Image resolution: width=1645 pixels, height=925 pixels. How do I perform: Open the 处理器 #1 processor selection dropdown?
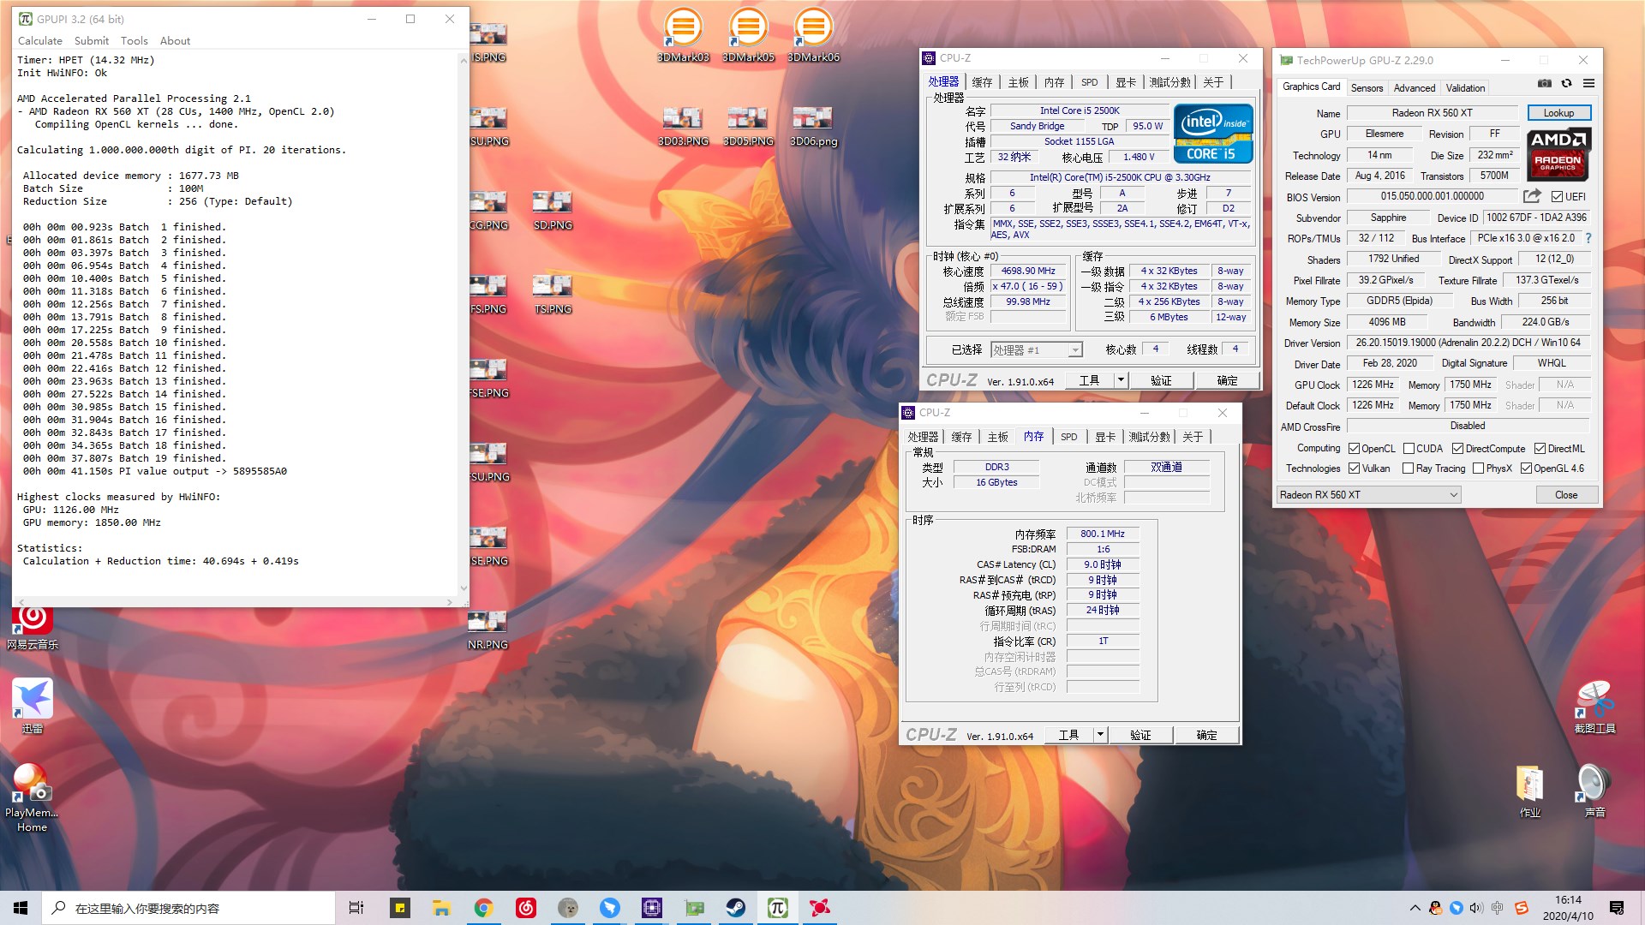pos(1037,349)
